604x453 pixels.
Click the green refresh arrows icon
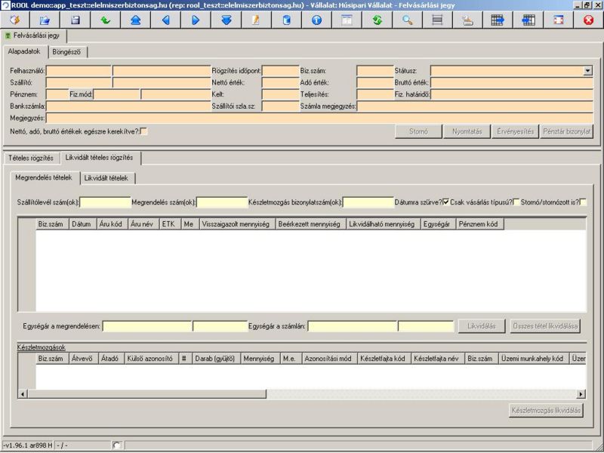tap(377, 20)
